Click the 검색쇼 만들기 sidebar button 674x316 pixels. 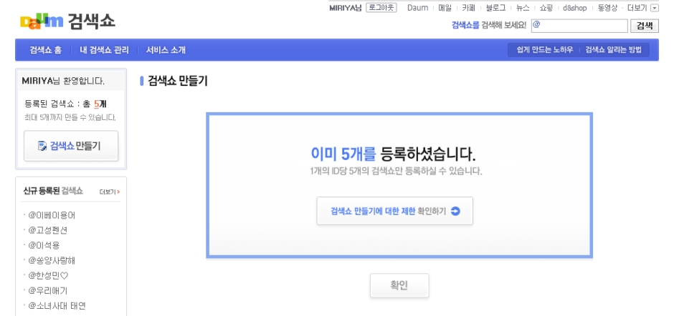[x=71, y=146]
